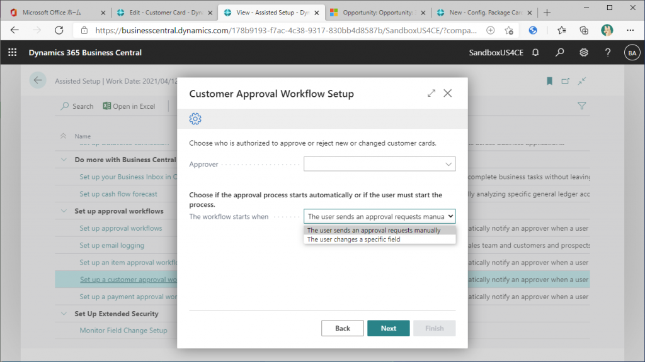Collapse the 'Do more with Business Central' group
The height and width of the screenshot is (362, 645).
click(x=64, y=160)
